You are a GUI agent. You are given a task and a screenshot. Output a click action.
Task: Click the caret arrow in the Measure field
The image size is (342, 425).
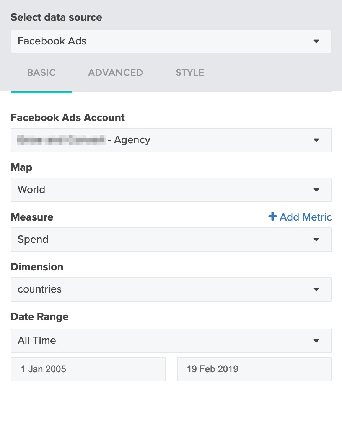click(316, 240)
